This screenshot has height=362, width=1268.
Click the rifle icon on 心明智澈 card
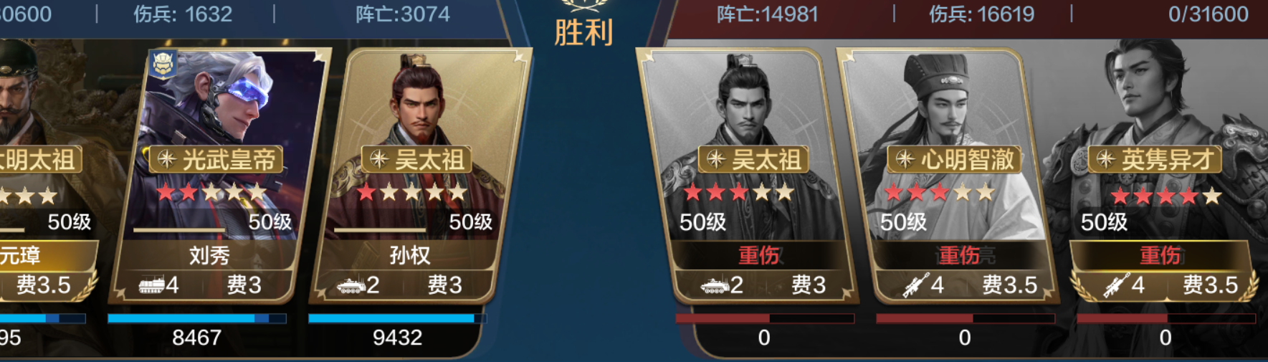916,286
